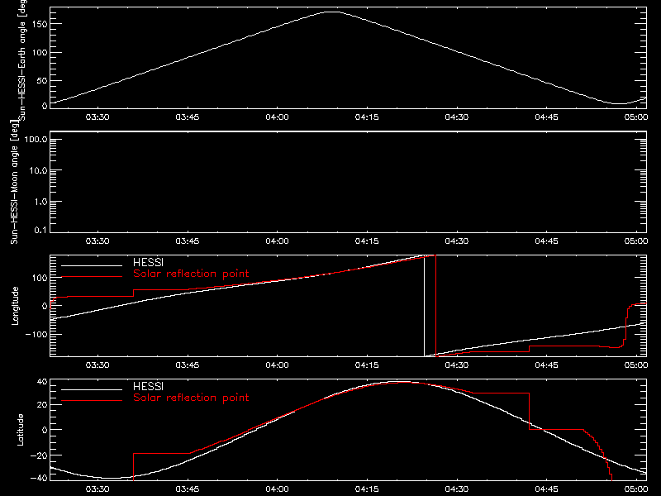Click Solar reflection point legend in Longitude plot
Image resolution: width=661 pixels, height=496 pixels.
(191, 274)
